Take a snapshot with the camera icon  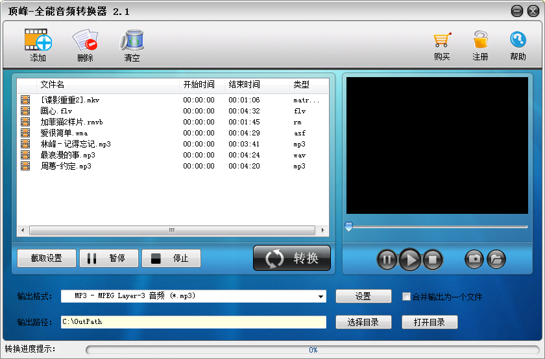point(474,259)
